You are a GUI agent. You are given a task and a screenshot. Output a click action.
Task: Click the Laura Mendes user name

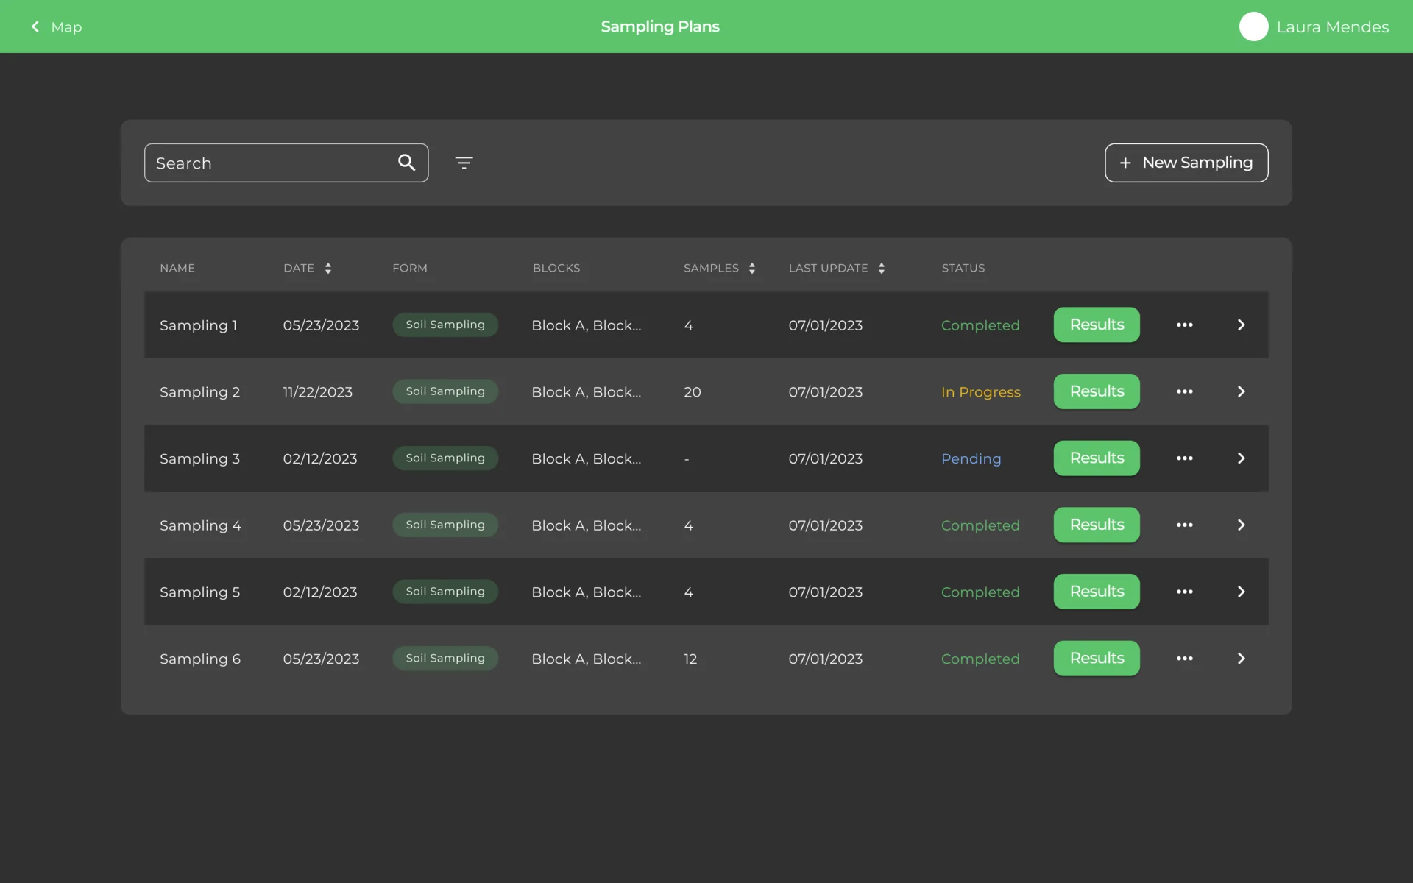point(1333,27)
